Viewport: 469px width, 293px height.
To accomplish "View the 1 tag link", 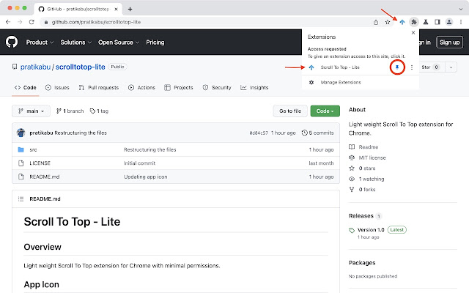I will click(99, 111).
